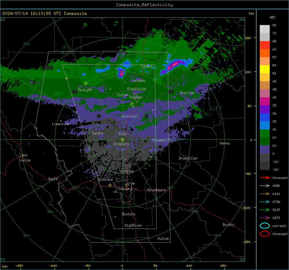
Task: Click the dBZ legend heading
Action: 272,17
